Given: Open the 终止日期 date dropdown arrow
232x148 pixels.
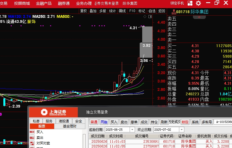Looking at the screenshot, I should pyautogui.click(x=182, y=130).
